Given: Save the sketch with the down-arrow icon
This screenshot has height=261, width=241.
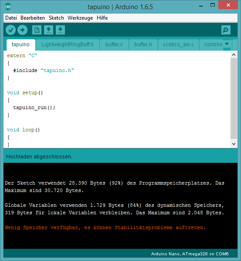Looking at the screenshot, I should (60, 30).
